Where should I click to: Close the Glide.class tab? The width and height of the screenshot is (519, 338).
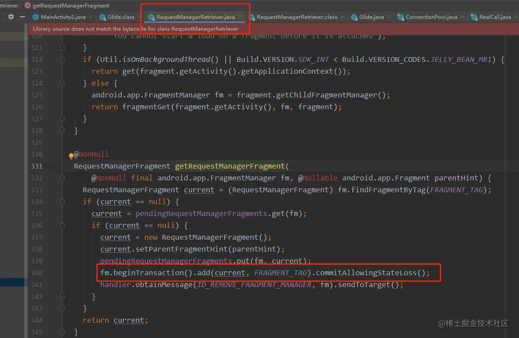[139, 17]
